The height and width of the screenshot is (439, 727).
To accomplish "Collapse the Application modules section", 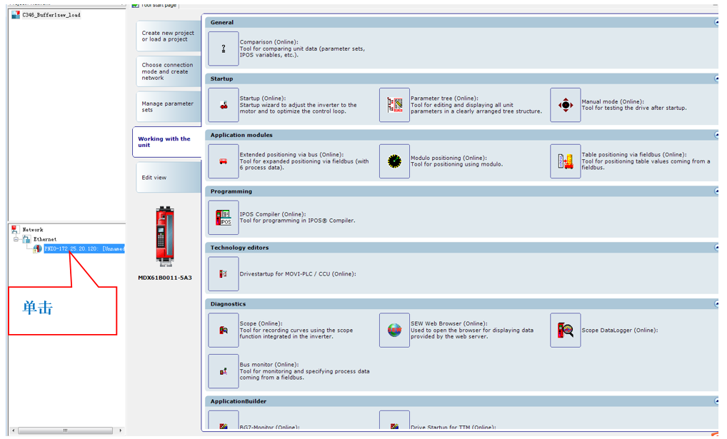I will [x=716, y=135].
